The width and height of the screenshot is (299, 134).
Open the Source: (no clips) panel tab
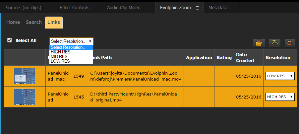click(x=24, y=8)
